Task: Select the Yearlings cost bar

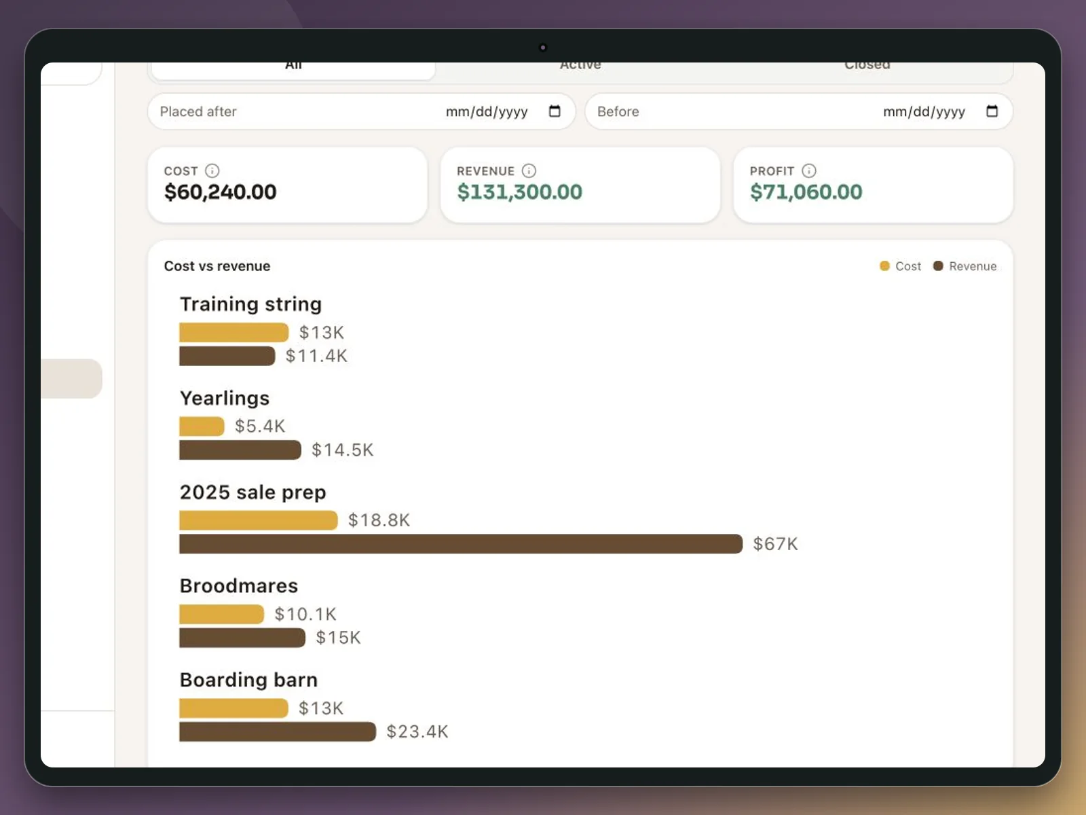Action: click(202, 427)
